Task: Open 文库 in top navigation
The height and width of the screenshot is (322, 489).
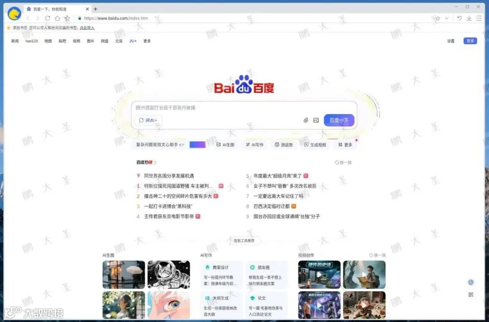Action: coord(119,41)
